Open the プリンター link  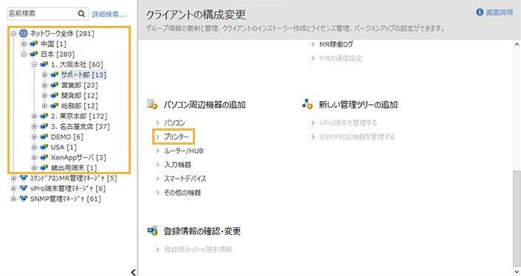176,137
